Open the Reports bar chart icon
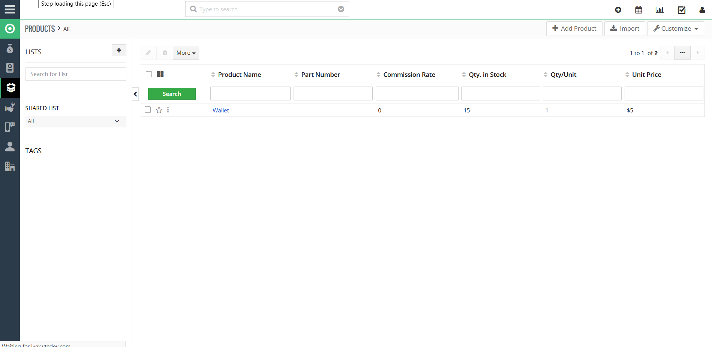This screenshot has width=712, height=347. click(x=660, y=10)
